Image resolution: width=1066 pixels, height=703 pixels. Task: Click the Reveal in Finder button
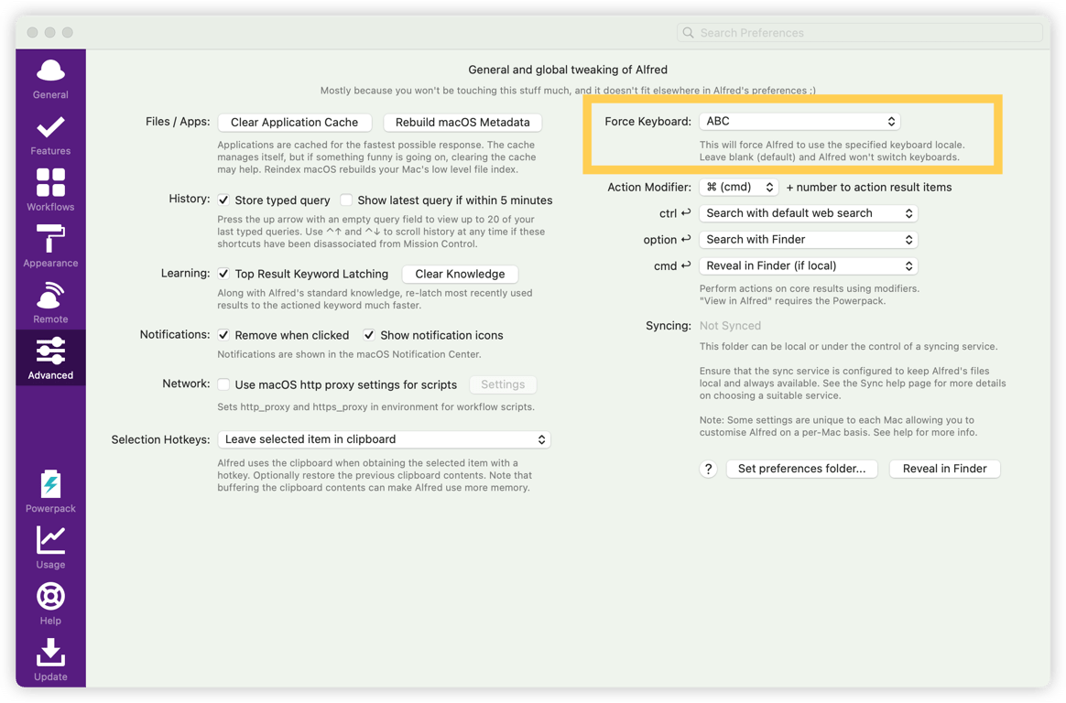(945, 469)
